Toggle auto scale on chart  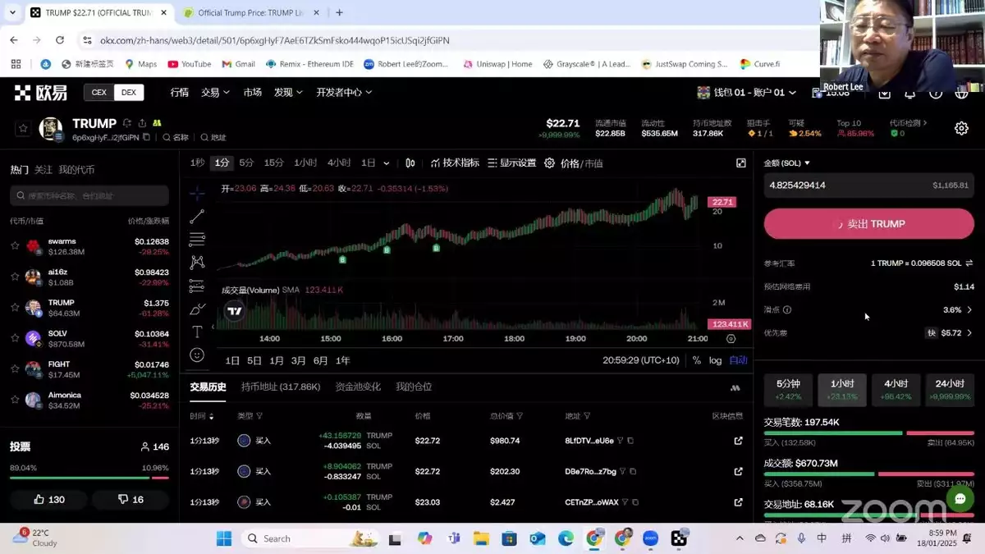pyautogui.click(x=738, y=360)
